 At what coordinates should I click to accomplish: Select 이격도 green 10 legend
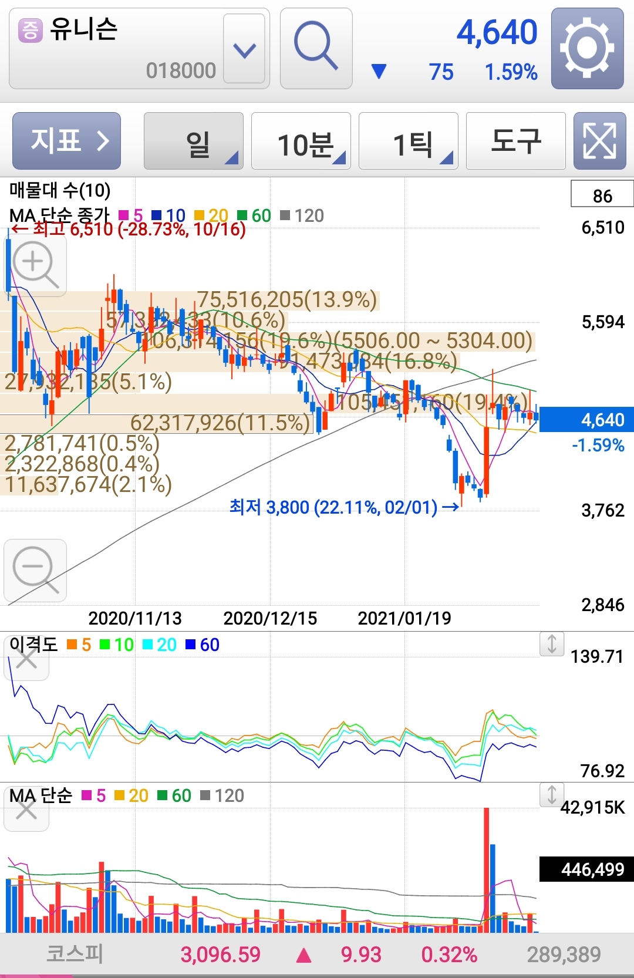pos(116,645)
